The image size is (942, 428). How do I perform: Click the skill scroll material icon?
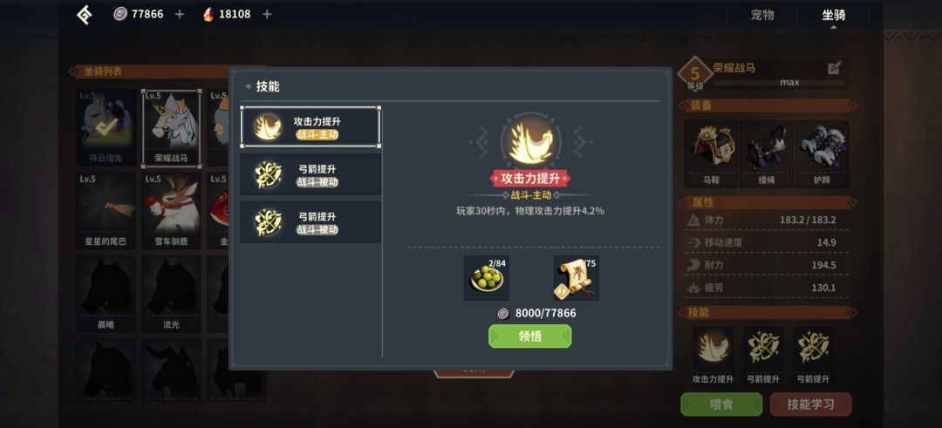coord(577,278)
